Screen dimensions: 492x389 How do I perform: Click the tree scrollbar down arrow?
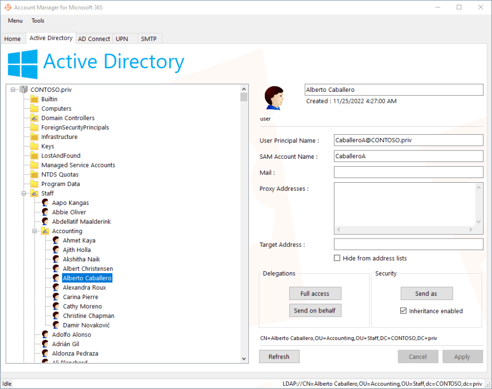coord(244,359)
